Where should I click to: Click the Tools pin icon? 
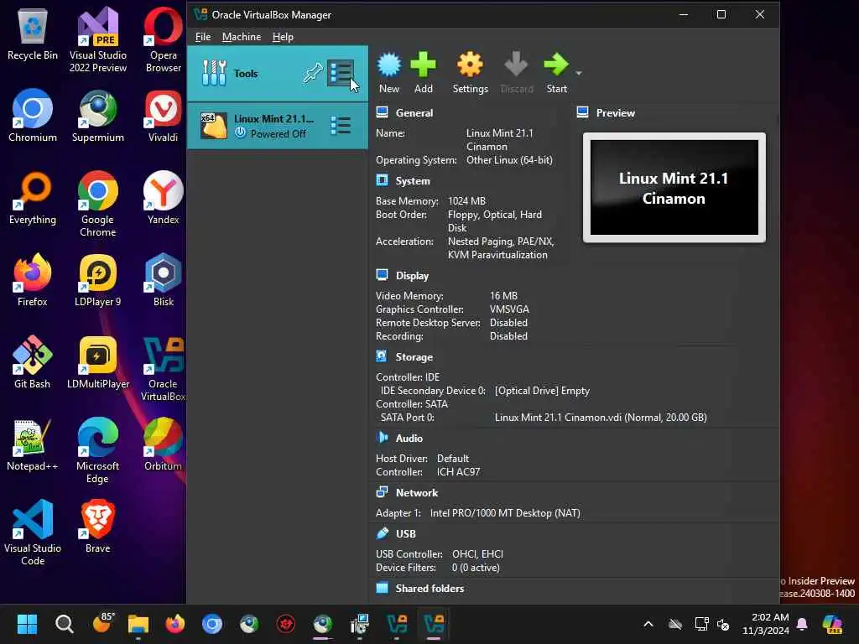pyautogui.click(x=313, y=73)
